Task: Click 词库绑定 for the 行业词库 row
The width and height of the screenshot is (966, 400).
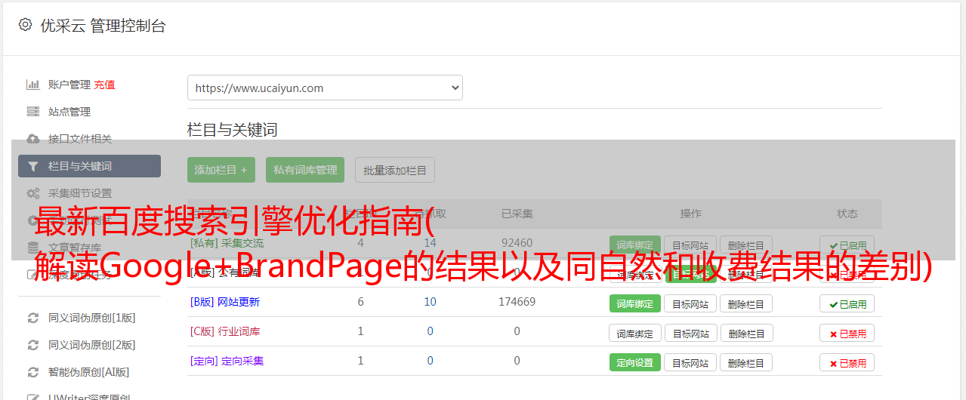Action: point(635,333)
